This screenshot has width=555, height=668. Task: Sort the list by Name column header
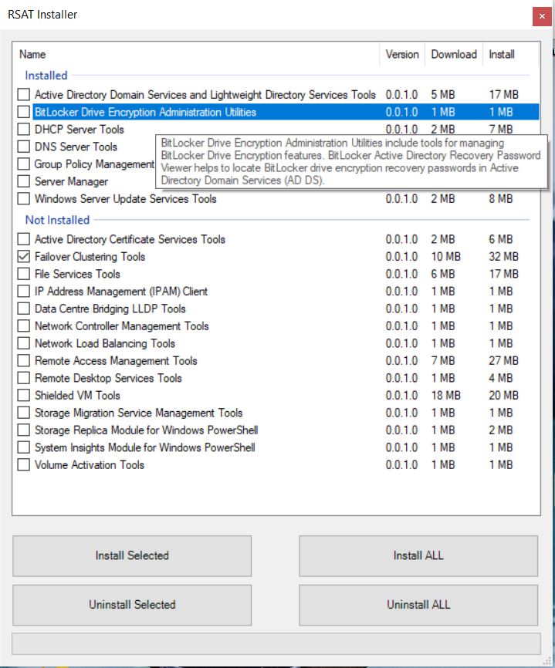point(196,55)
